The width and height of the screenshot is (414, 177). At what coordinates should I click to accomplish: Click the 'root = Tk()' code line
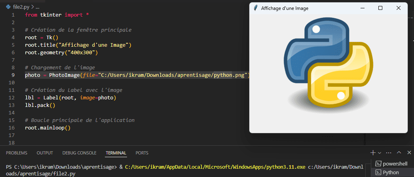pyautogui.click(x=42, y=38)
